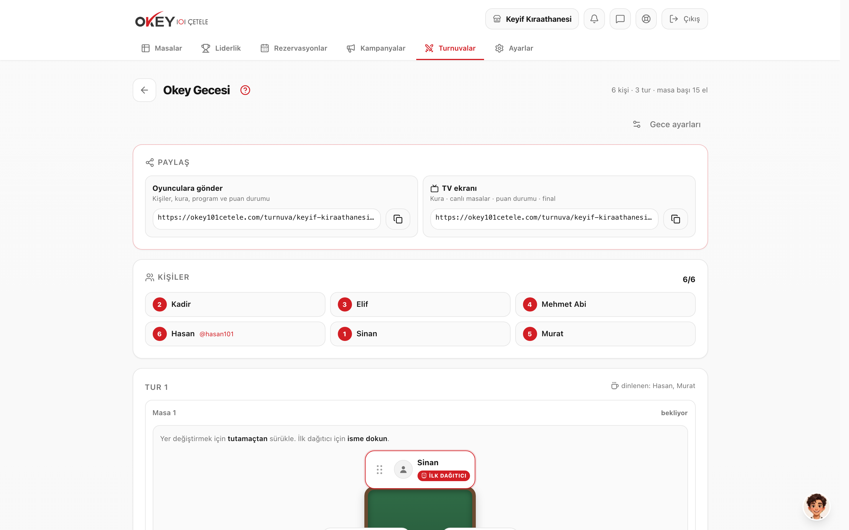Screen dimensions: 849x530
Task: Copy the Oyunculara gönder link
Action: [x=398, y=219]
